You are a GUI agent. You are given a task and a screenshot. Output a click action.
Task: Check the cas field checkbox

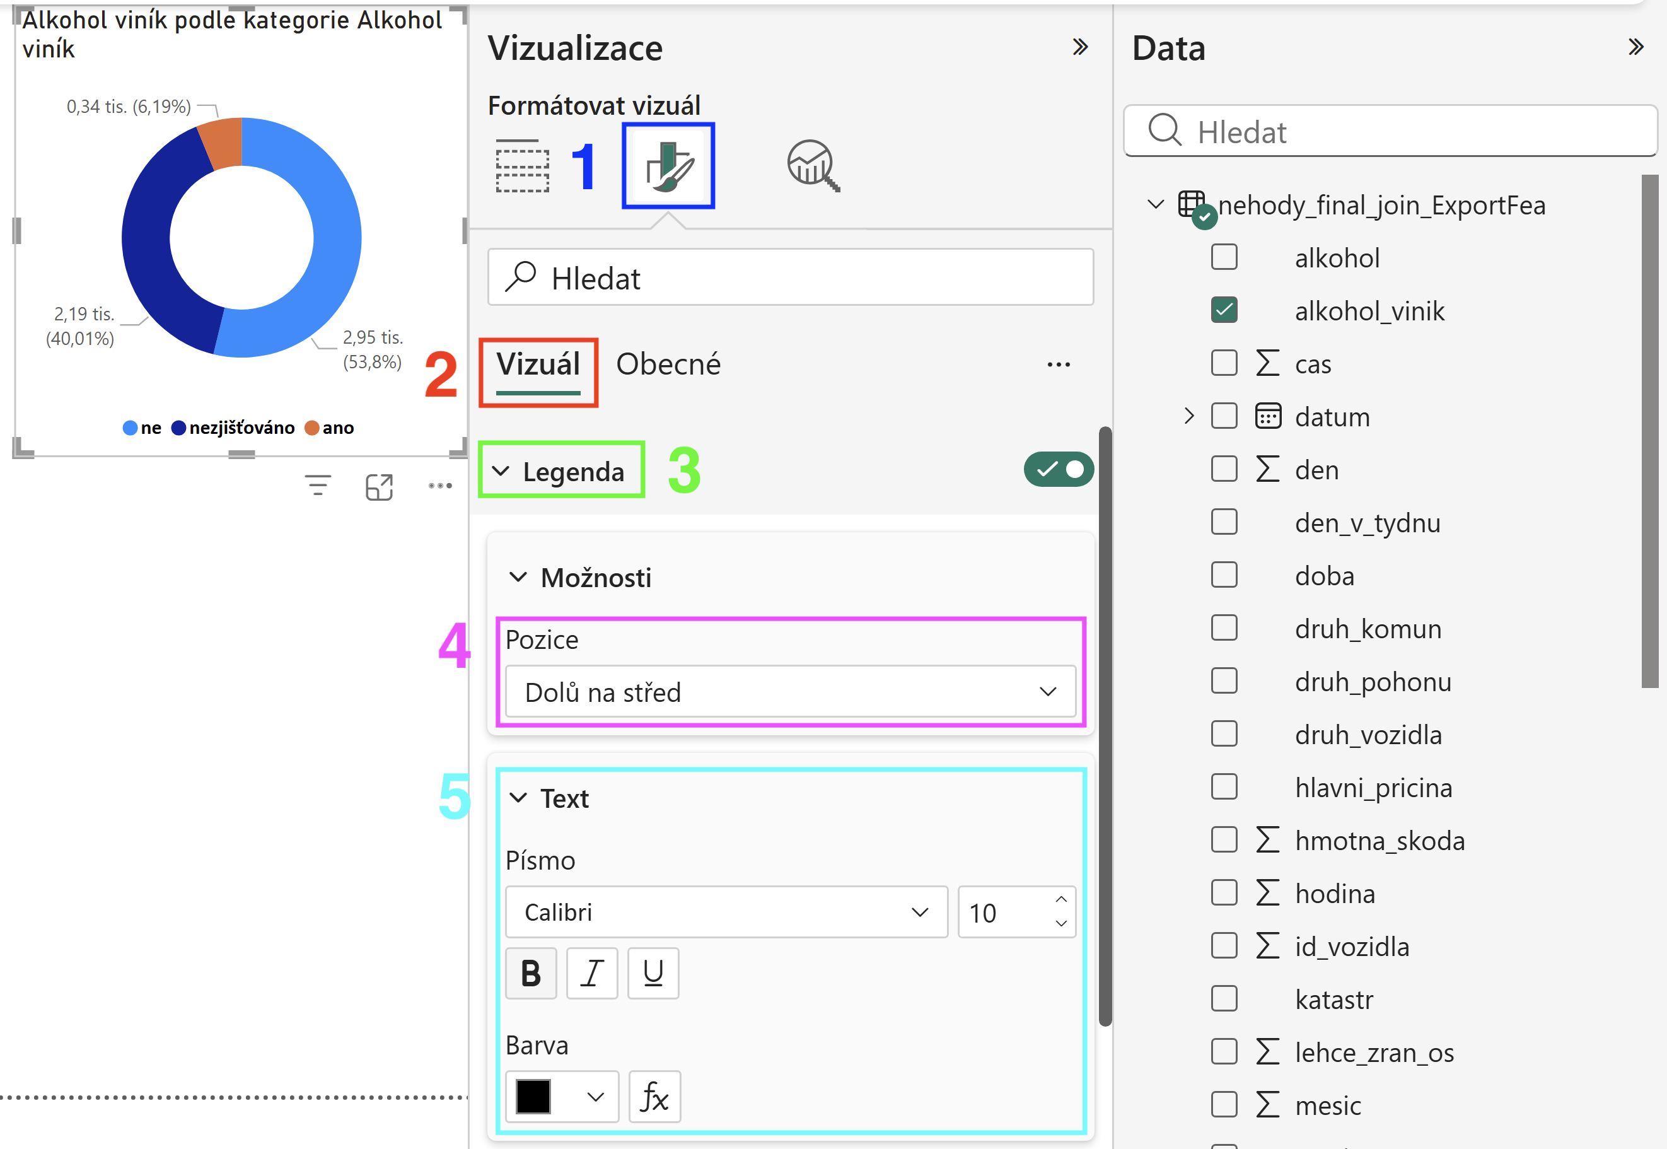(1224, 363)
